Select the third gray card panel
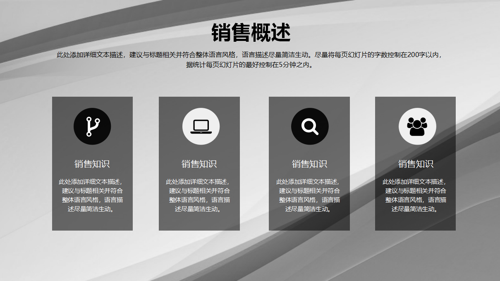Screen dimensions: 500x281 310,219
